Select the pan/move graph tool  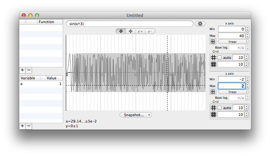(131, 31)
